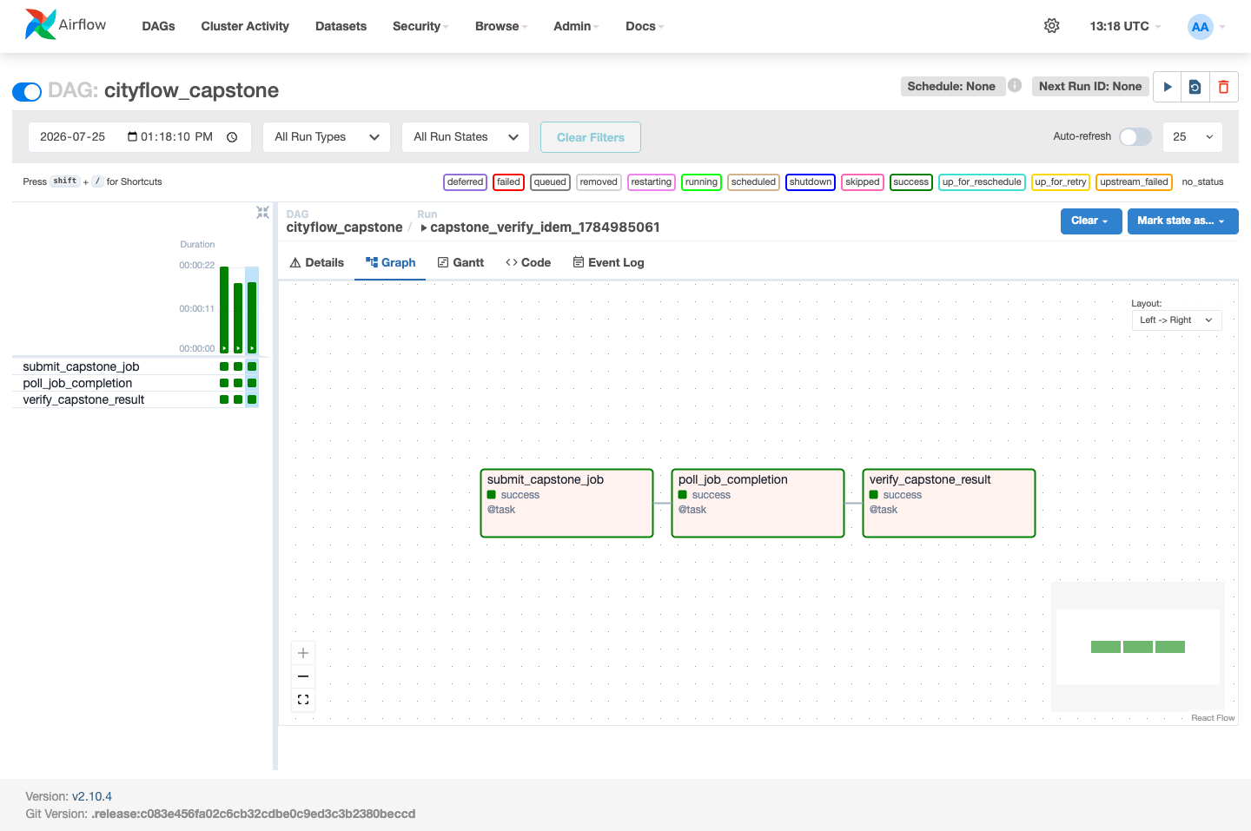The height and width of the screenshot is (831, 1251).
Task: Filter by the upstream_failed state legend
Action: point(1134,181)
